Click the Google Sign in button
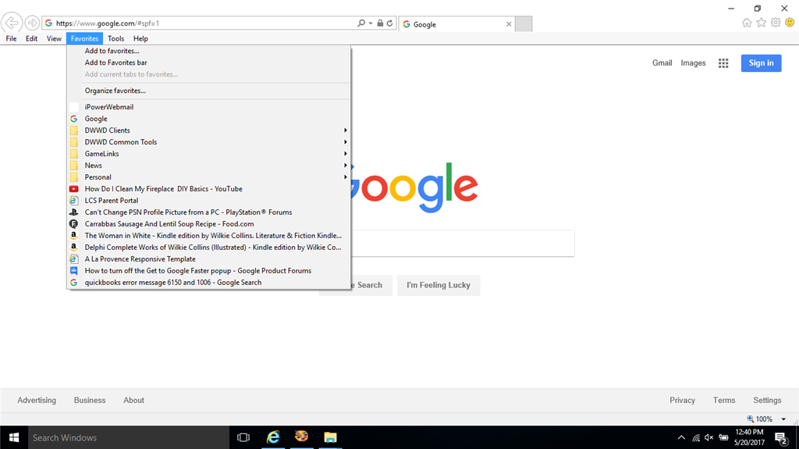799x449 pixels. click(x=761, y=62)
